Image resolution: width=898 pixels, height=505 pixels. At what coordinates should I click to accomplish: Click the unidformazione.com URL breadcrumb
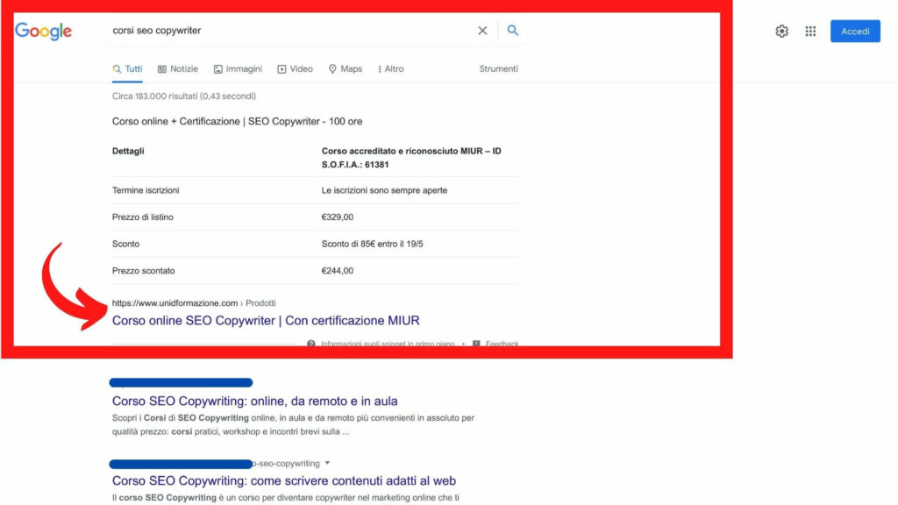point(194,302)
